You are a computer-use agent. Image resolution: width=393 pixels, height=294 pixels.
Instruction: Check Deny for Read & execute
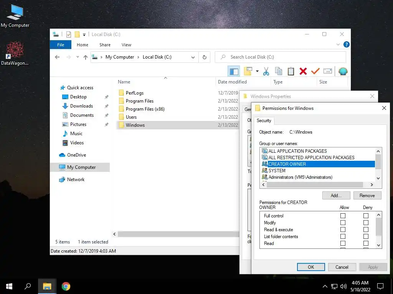366,230
